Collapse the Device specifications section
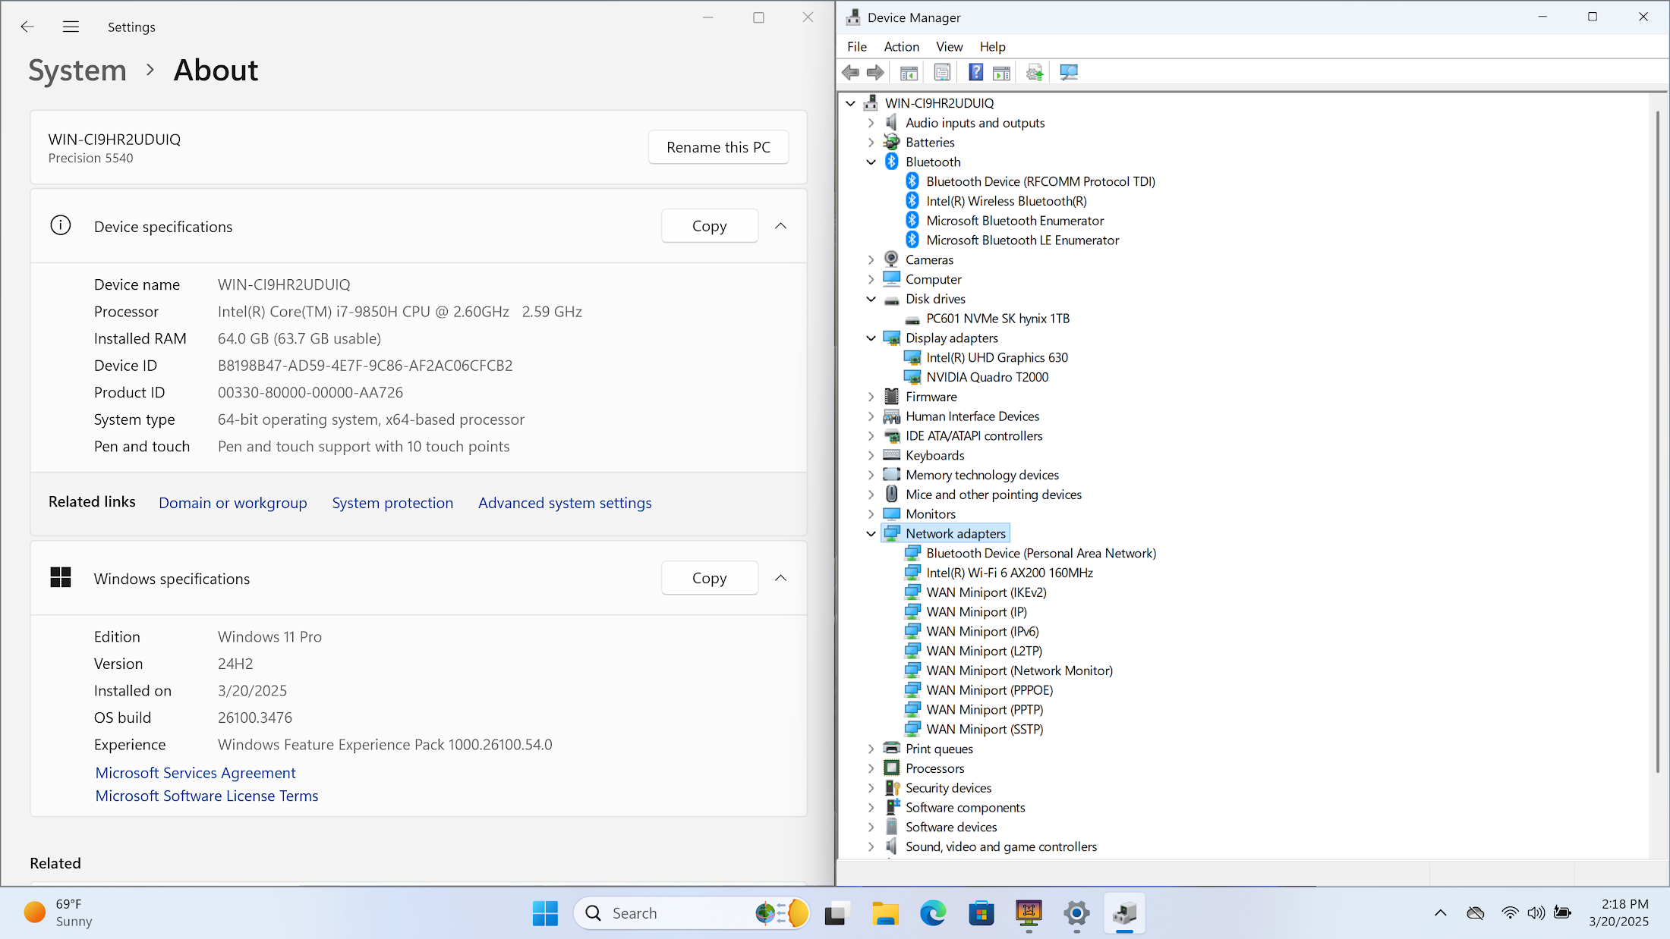This screenshot has width=1670, height=939. pos(780,226)
